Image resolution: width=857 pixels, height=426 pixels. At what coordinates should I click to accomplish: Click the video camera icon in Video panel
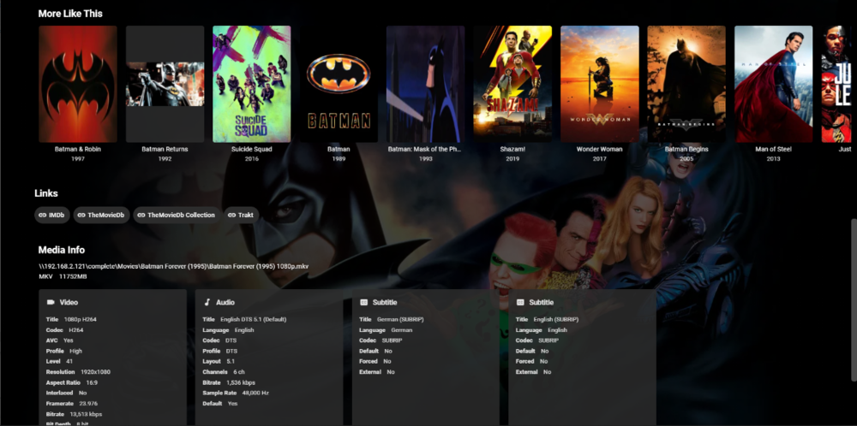tap(51, 302)
